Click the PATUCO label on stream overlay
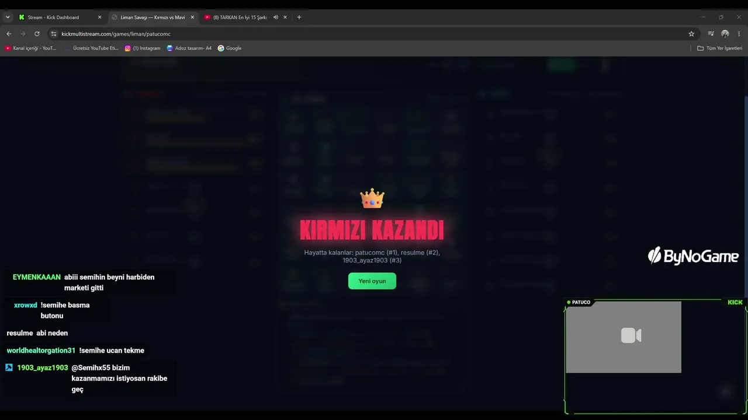The height and width of the screenshot is (420, 748). [579, 302]
